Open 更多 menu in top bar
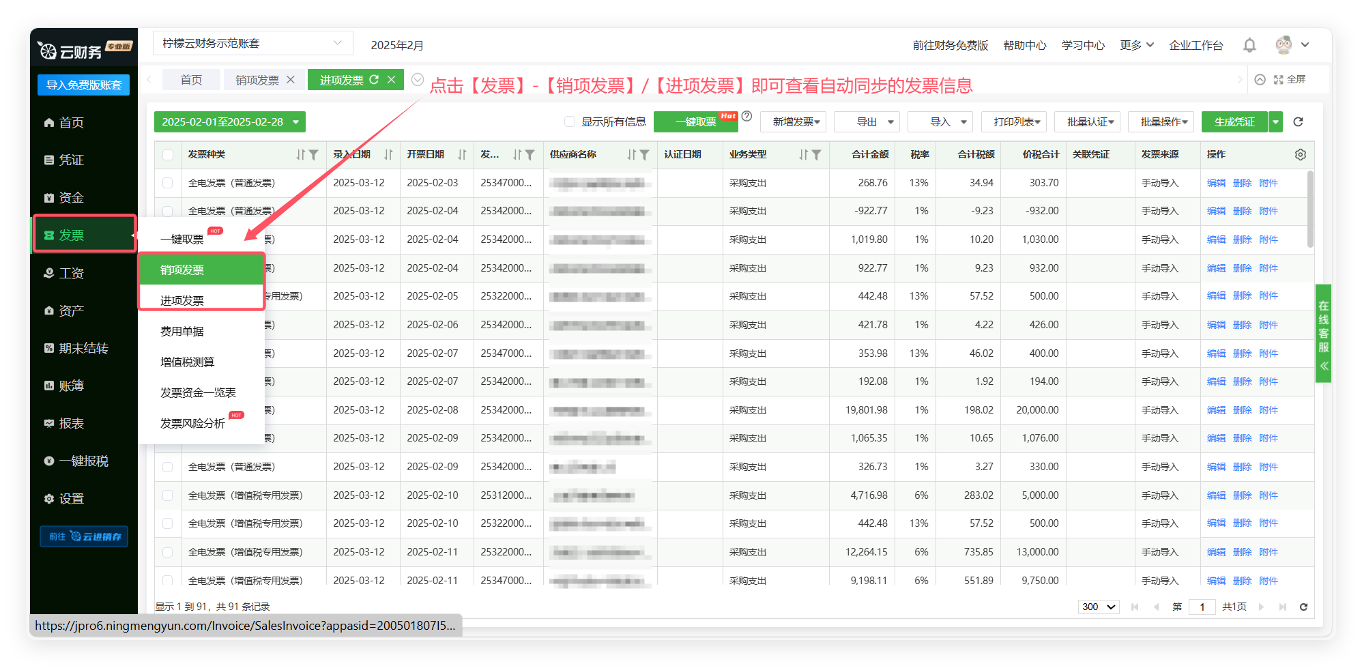 pos(1136,45)
